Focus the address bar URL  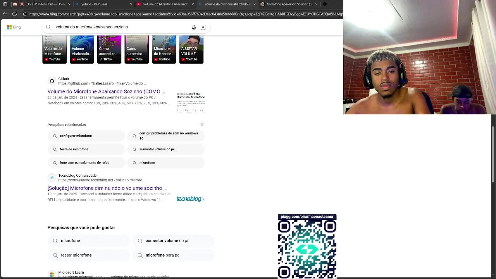click(x=186, y=14)
